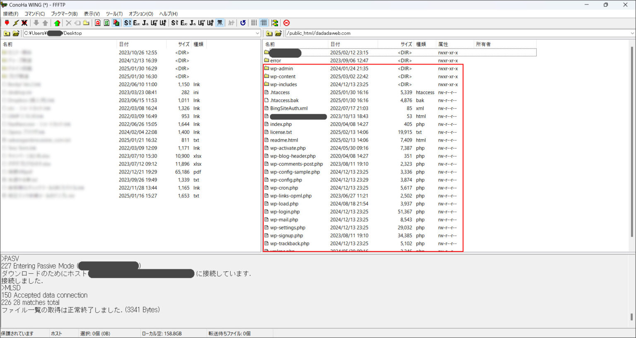Open the 接続(F) menu
The image size is (636, 338).
11,14
